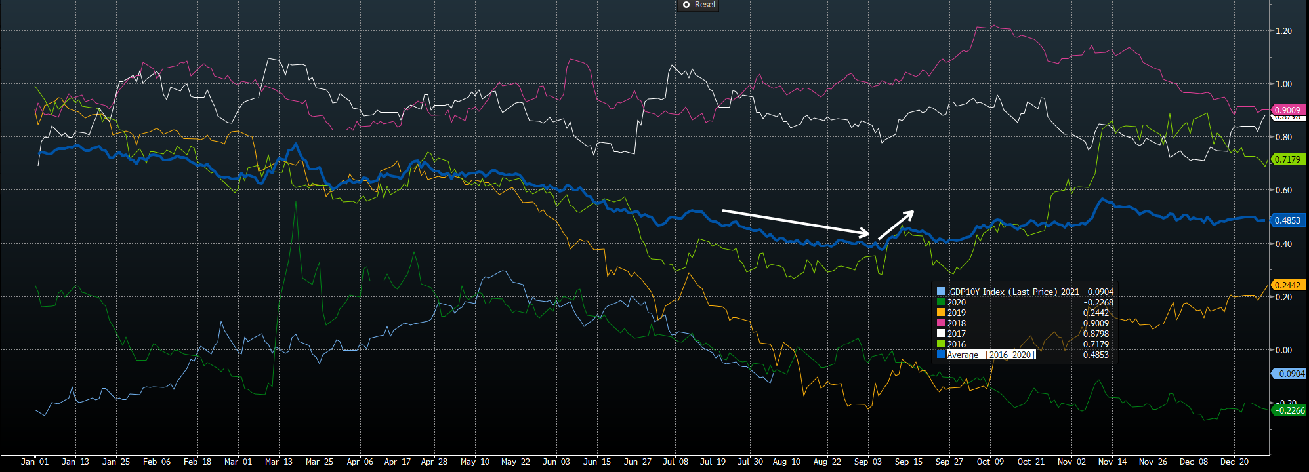The height and width of the screenshot is (472, 1309).
Task: Click the lime green 0.7179 price flag
Action: pyautogui.click(x=1287, y=159)
